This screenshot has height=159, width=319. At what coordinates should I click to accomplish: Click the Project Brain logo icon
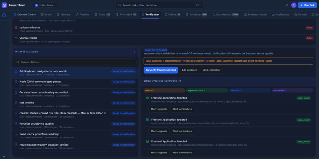click(4, 5)
